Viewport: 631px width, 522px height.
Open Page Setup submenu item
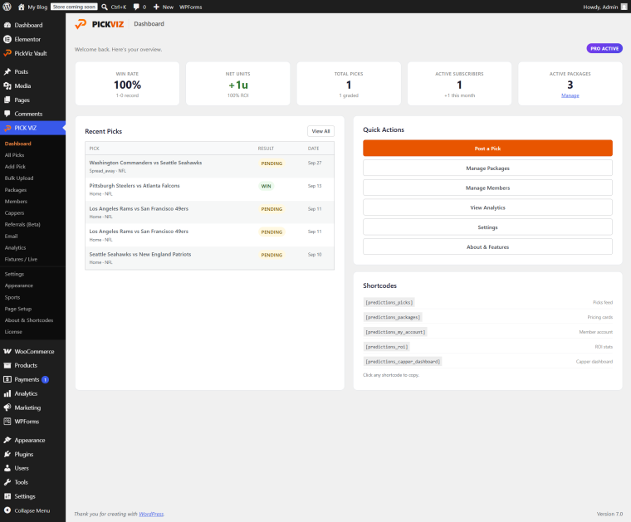[18, 309]
